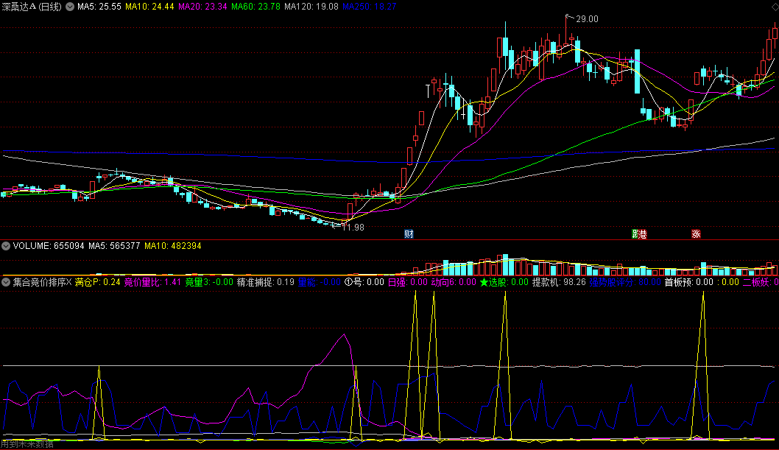Click the ★选股: 0.00 value
The image size is (779, 450).
click(504, 282)
